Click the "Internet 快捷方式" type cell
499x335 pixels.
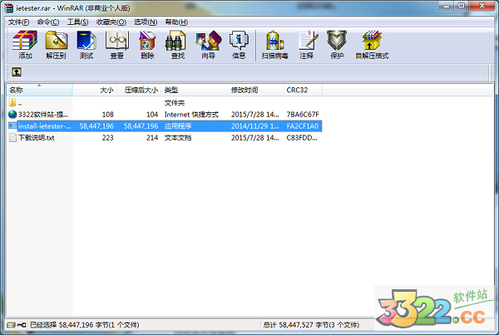click(191, 115)
